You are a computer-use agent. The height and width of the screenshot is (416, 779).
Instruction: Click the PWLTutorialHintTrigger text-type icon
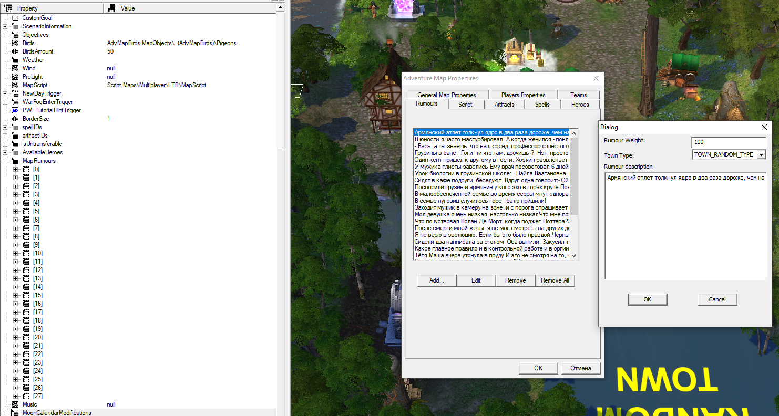(x=15, y=110)
